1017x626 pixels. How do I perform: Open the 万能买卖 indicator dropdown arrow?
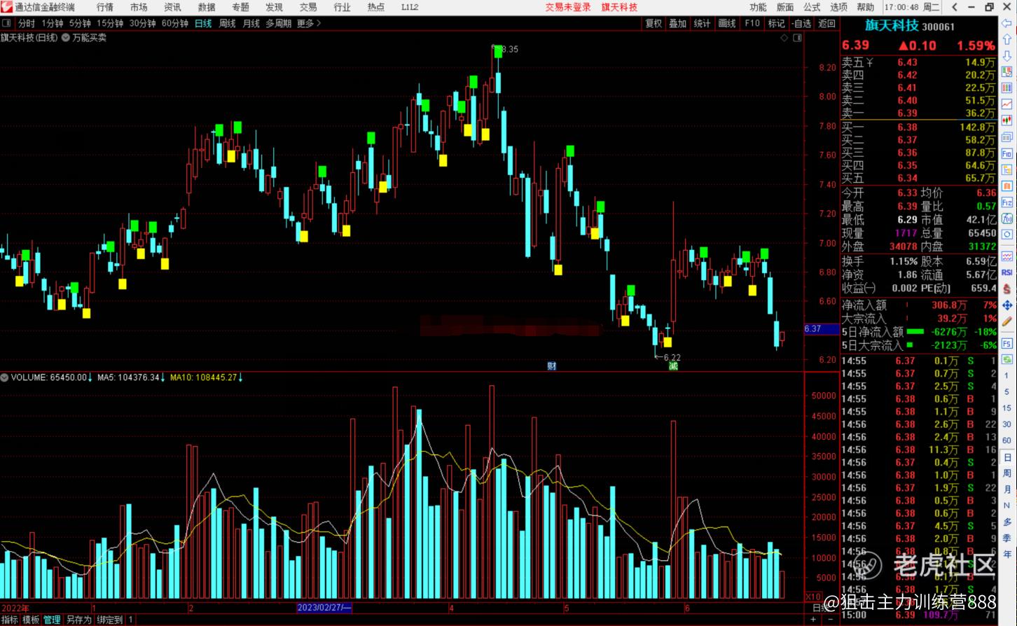click(66, 38)
